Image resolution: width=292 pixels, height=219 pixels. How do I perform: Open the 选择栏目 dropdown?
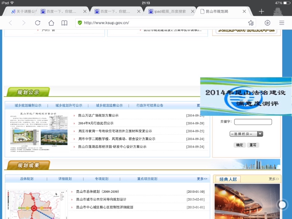click(x=246, y=134)
